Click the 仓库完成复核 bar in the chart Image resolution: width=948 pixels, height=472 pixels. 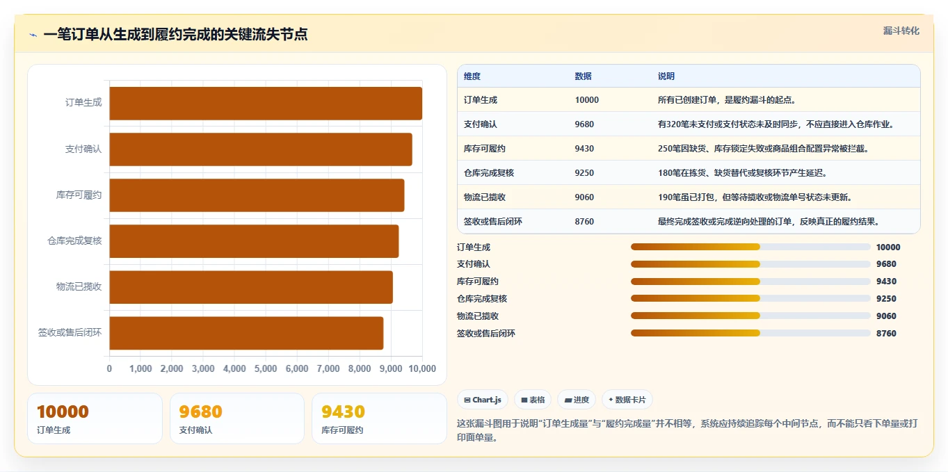click(254, 241)
